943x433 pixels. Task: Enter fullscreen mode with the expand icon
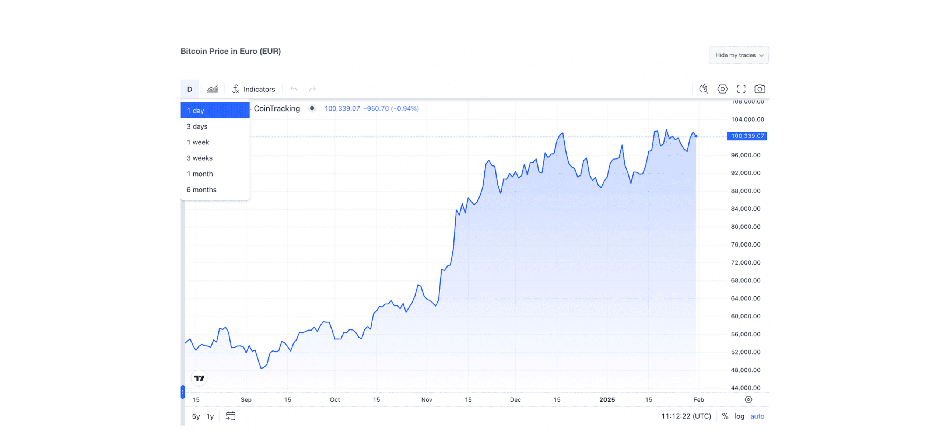click(742, 89)
